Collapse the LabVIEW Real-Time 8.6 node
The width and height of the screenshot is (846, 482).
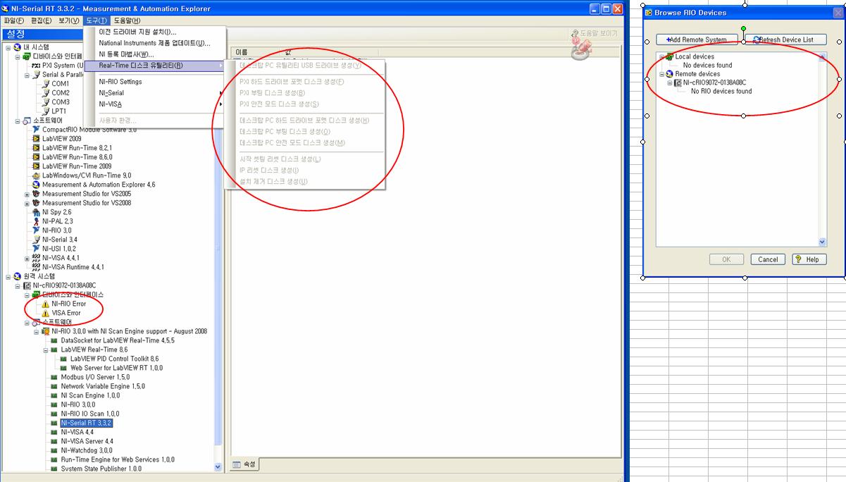46,350
